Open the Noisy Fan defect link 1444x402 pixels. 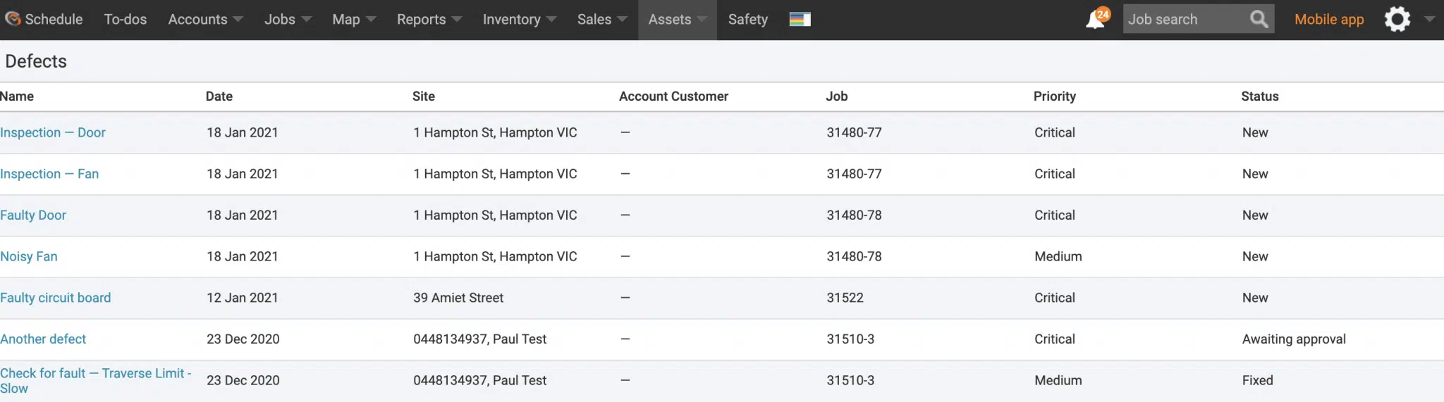(29, 256)
